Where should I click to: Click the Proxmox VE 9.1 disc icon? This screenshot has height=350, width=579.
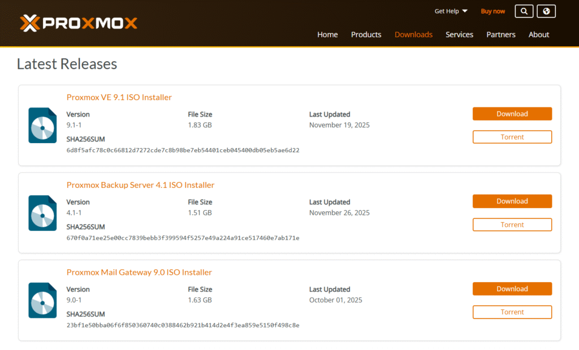(42, 125)
